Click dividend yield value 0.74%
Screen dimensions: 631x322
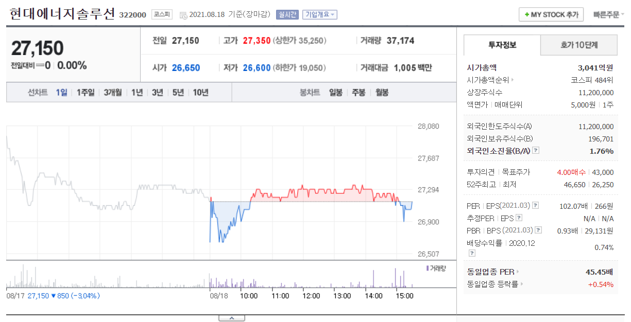click(604, 247)
